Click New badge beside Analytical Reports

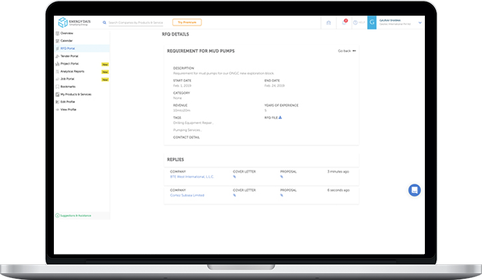(105, 72)
